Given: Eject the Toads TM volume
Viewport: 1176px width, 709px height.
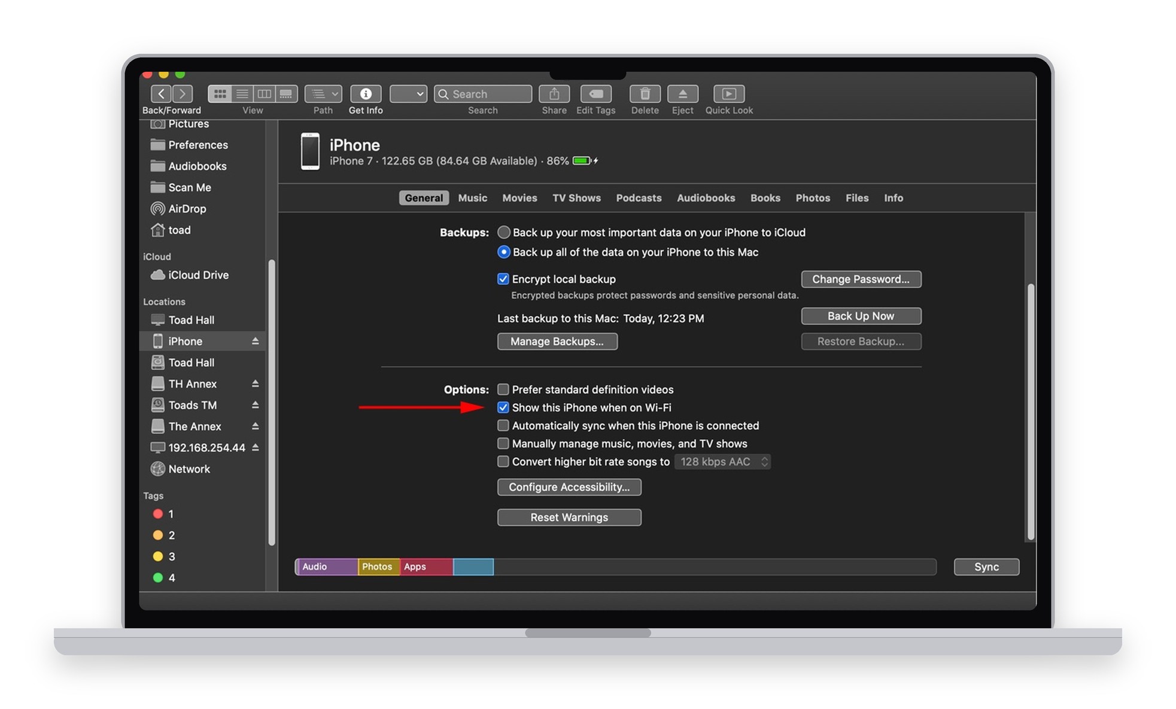Looking at the screenshot, I should pyautogui.click(x=255, y=405).
